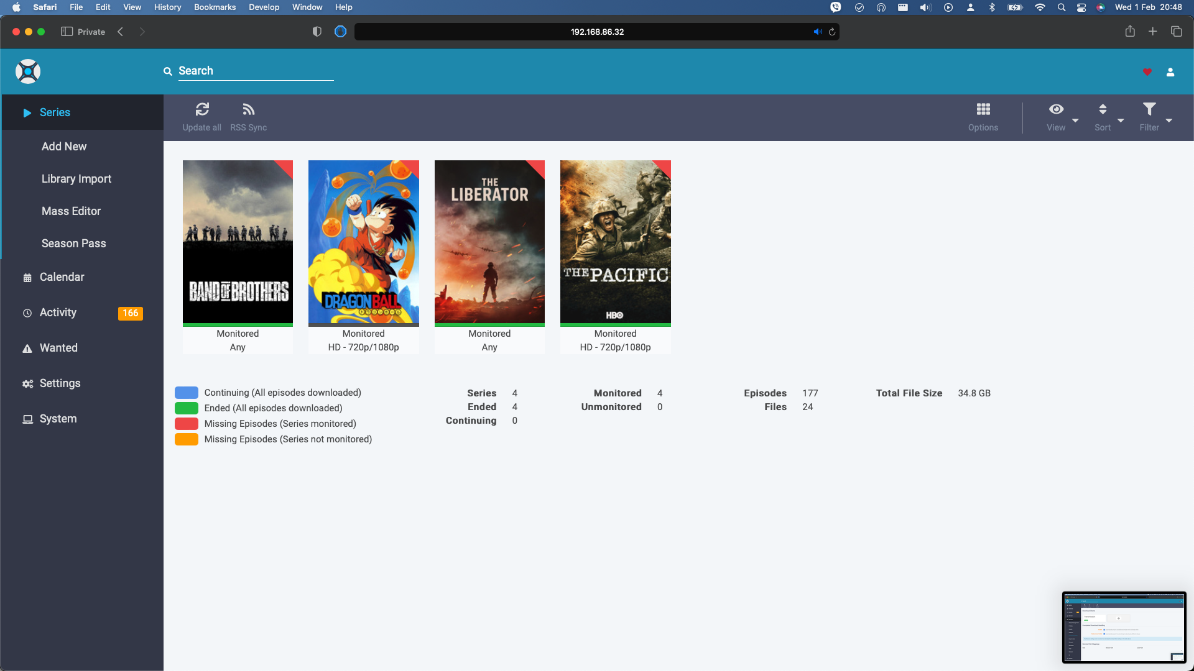This screenshot has height=671, width=1194.
Task: Click the Sonarr logo icon
Action: (x=28, y=71)
